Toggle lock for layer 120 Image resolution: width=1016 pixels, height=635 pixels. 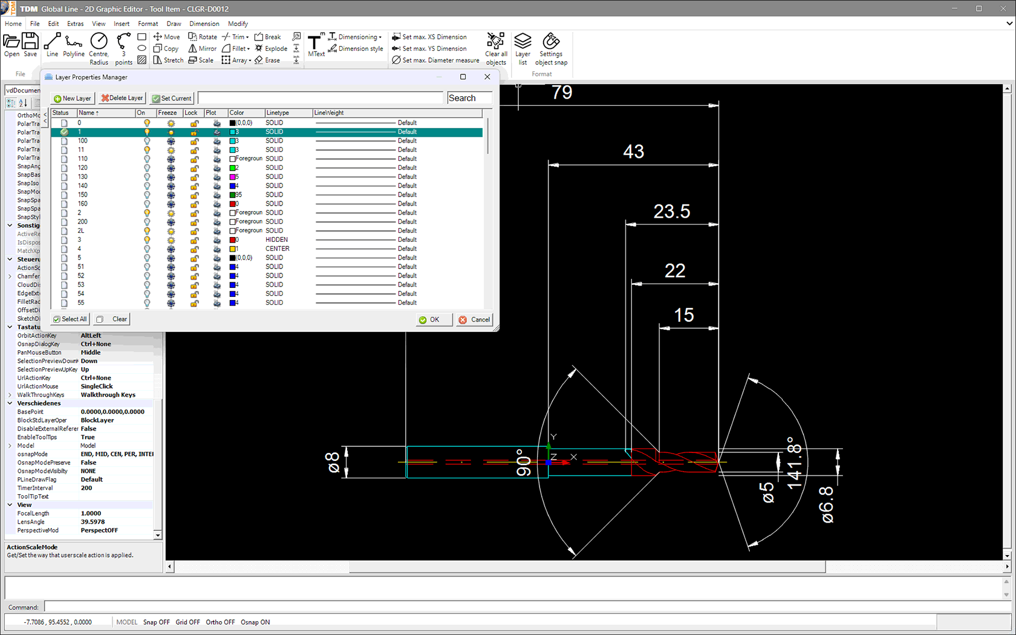tap(194, 168)
